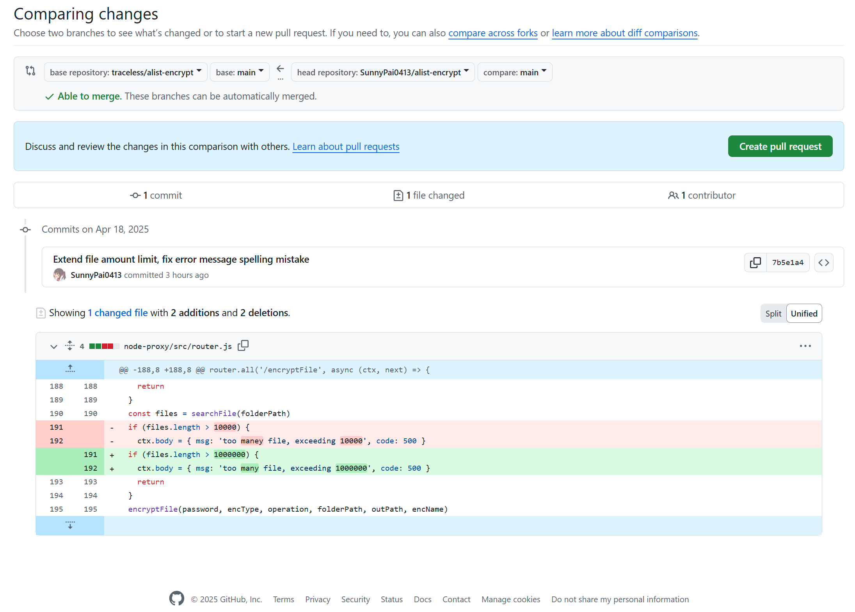The image size is (855, 612).
Task: Click the 1 changed file link
Action: 117,313
